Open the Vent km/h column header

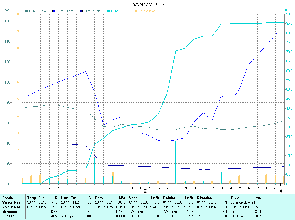tap(144, 198)
